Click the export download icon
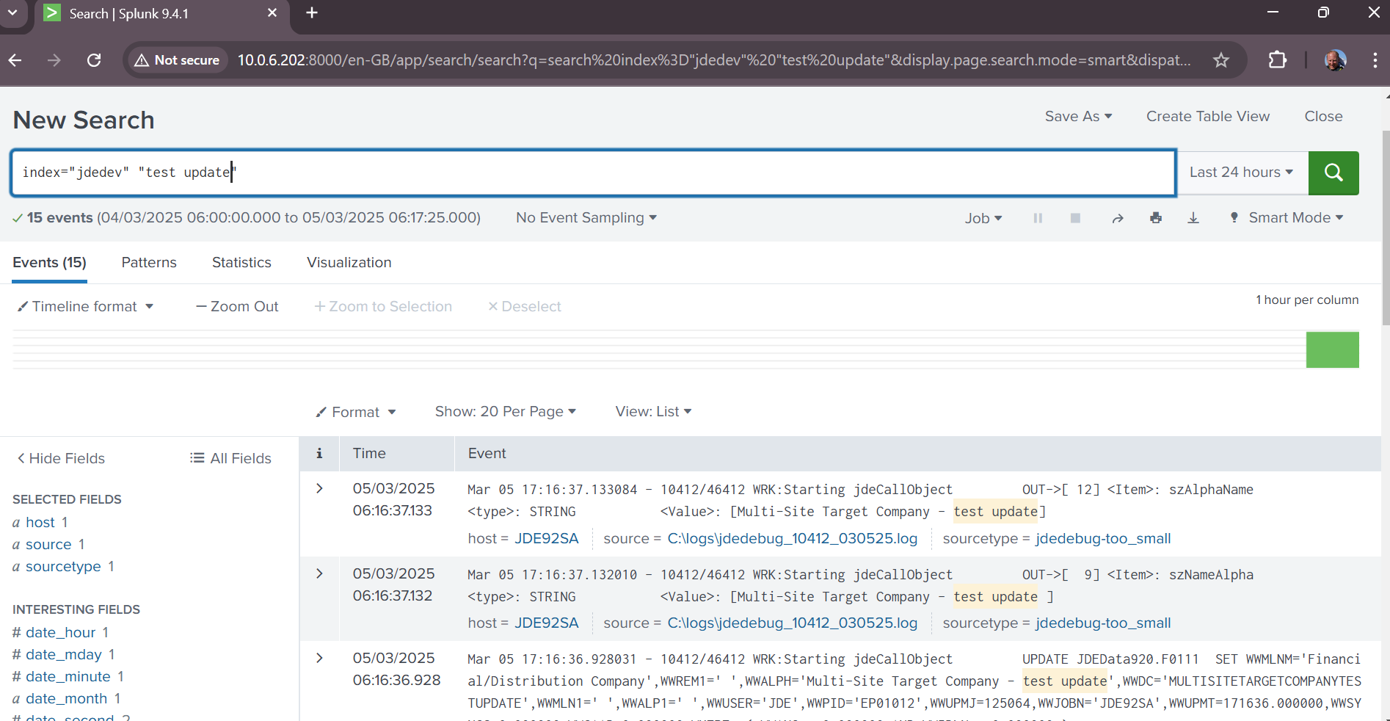Screen dimensions: 1390x721 [x=1193, y=218]
